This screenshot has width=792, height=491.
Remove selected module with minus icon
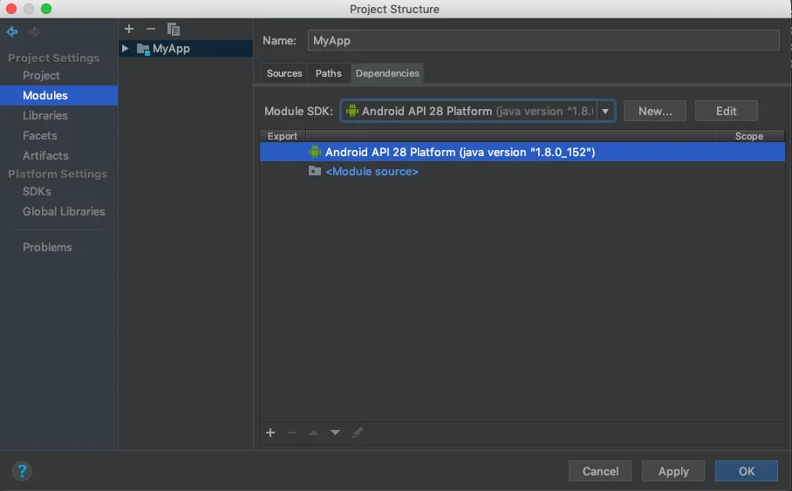coord(151,29)
